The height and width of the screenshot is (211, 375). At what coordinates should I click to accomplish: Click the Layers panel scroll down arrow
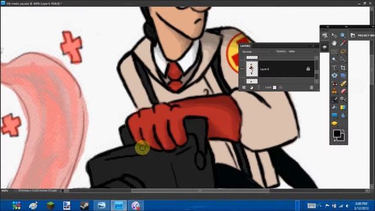[316, 81]
